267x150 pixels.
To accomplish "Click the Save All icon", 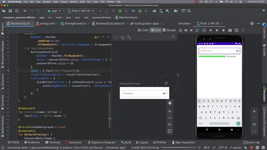I will (x=10, y=11).
